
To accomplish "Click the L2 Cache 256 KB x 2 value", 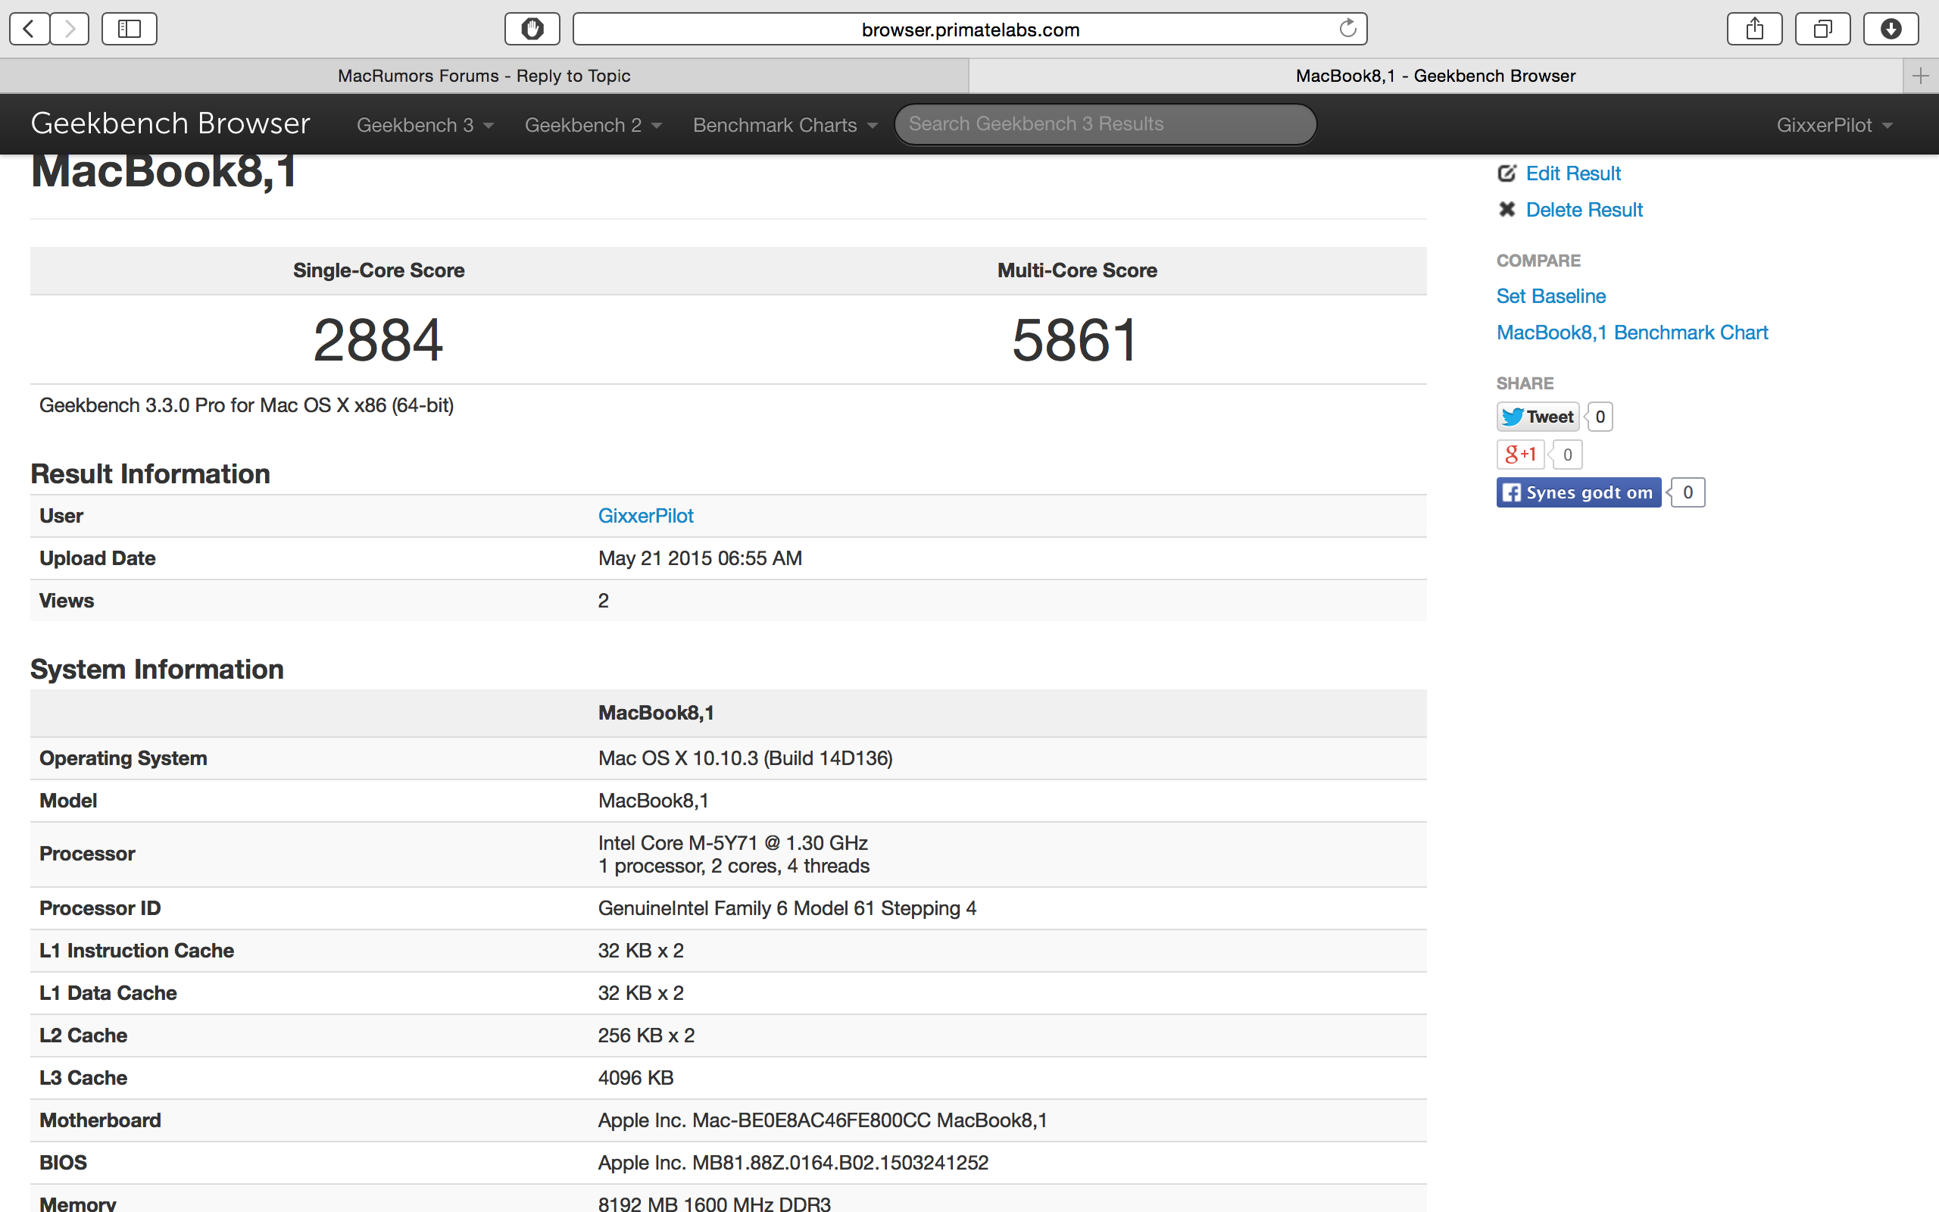I will point(646,1035).
